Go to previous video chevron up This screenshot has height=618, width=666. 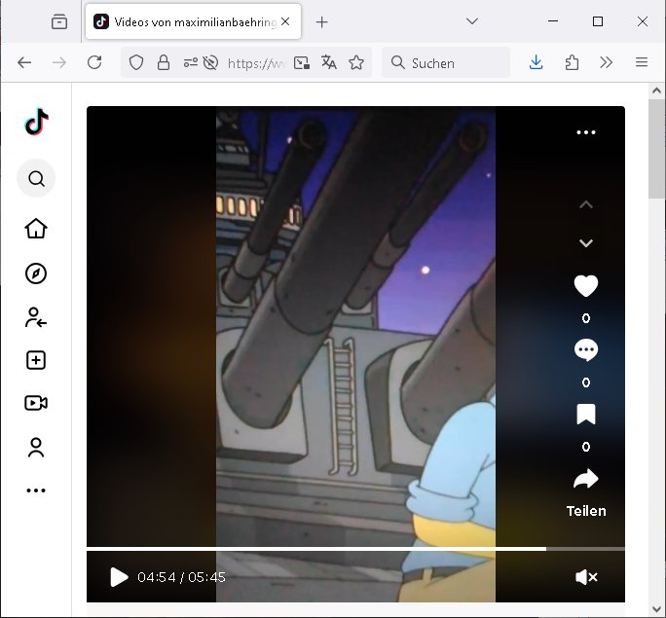click(586, 205)
